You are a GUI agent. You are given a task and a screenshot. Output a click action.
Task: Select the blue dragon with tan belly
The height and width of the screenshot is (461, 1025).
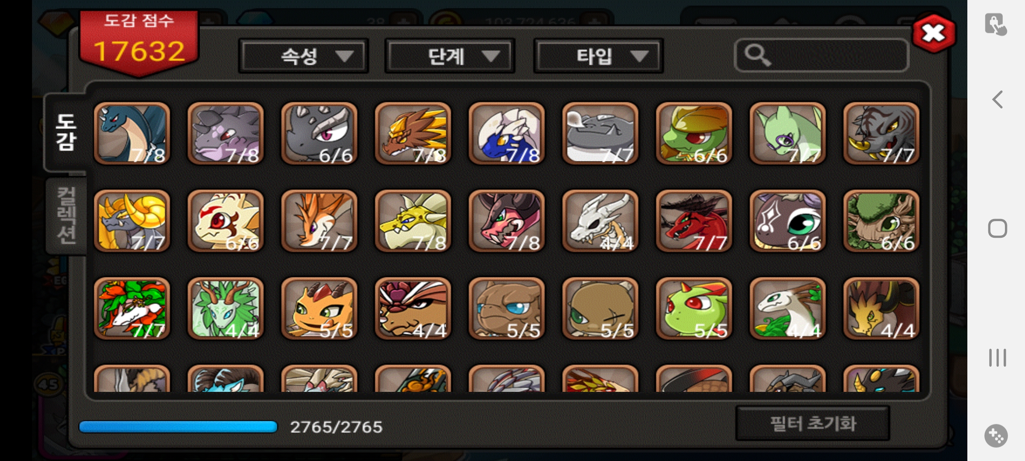tap(132, 133)
